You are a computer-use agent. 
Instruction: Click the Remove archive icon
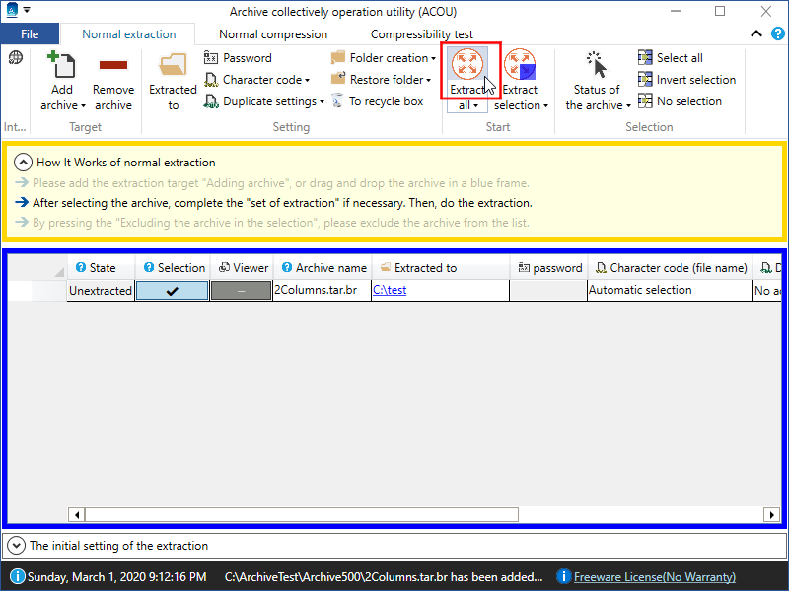coord(113,66)
